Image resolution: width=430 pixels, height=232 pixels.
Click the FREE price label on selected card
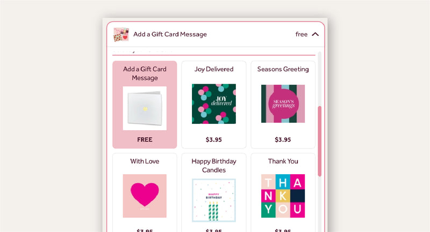click(145, 140)
